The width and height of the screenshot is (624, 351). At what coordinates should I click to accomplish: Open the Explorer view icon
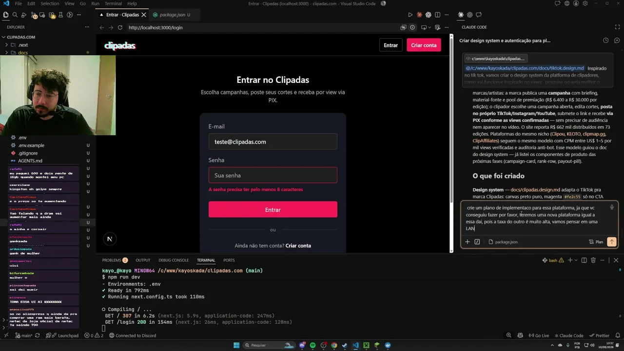coord(6,15)
